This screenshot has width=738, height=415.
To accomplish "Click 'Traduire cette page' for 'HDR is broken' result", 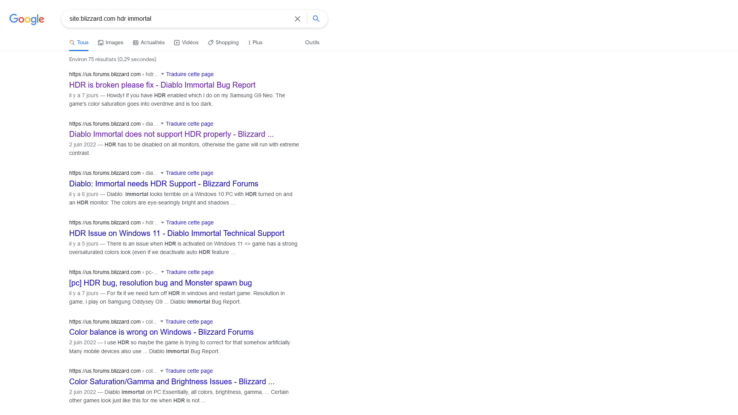I will coord(190,74).
